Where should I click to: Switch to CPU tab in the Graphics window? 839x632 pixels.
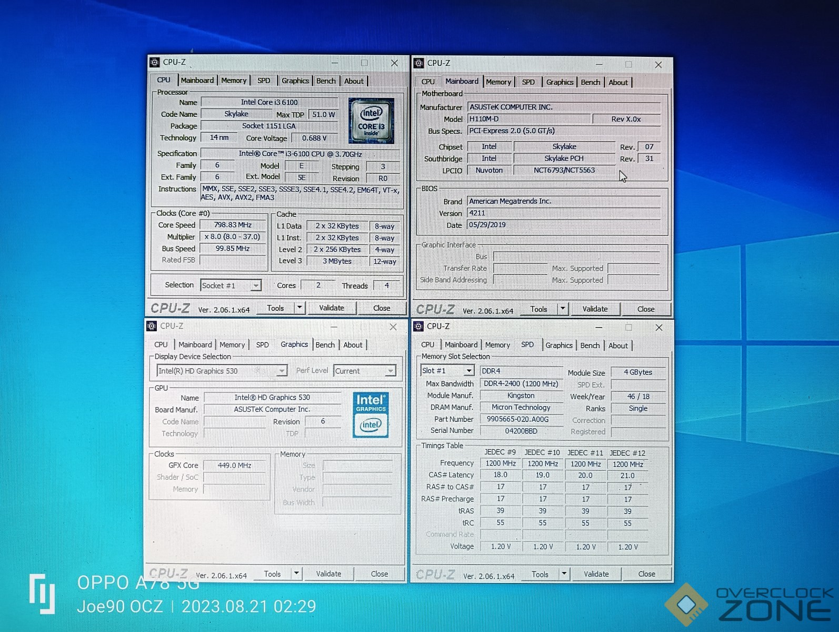(x=161, y=344)
